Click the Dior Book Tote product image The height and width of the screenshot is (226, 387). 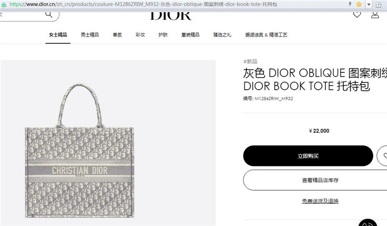[79, 150]
